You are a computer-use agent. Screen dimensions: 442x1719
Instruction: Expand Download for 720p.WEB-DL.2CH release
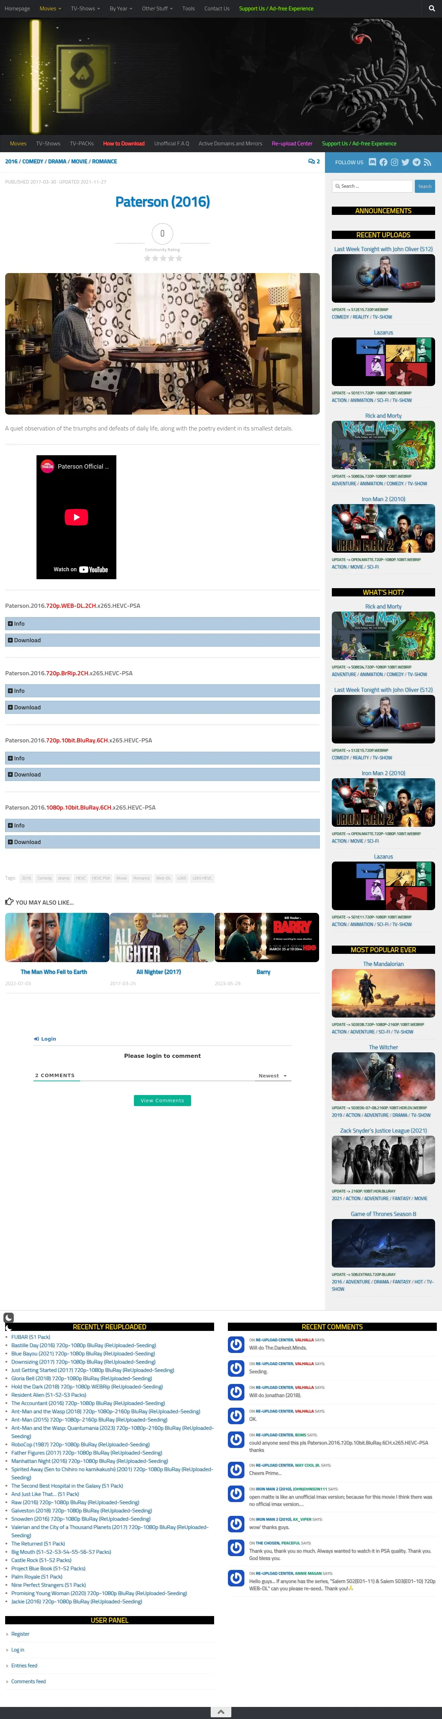163,640
